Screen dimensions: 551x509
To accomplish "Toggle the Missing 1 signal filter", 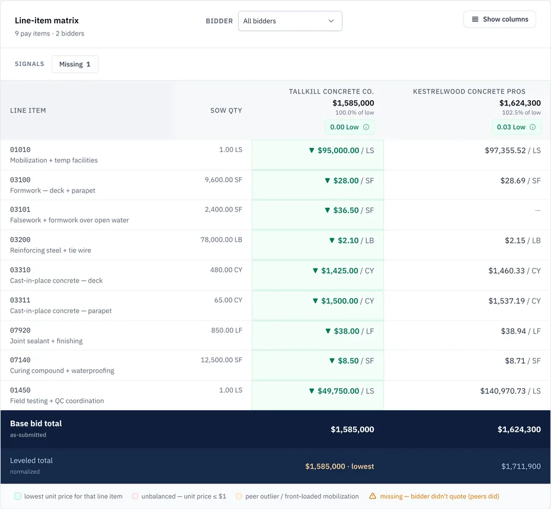I will 75,65.
